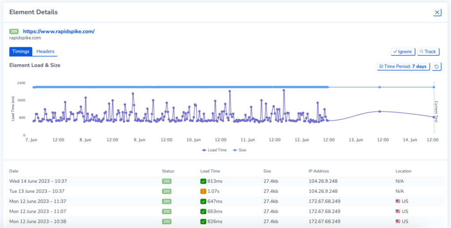Click the Element Load & Size heading
This screenshot has height=228, width=451.
(x=35, y=65)
